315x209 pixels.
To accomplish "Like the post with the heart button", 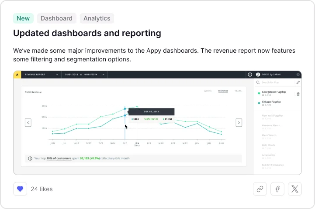I will coord(20,189).
